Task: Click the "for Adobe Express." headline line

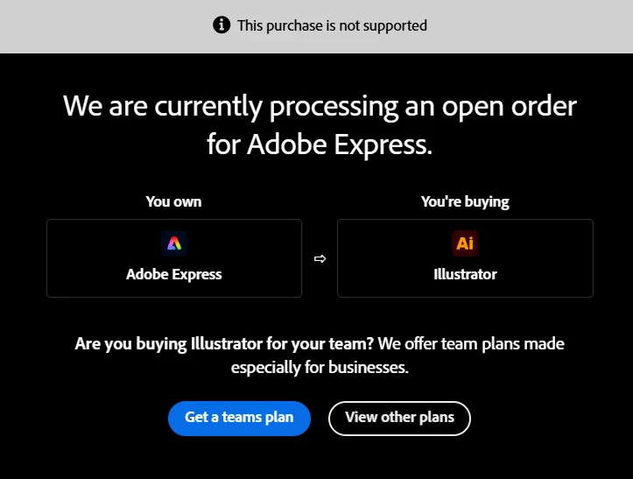Action: click(320, 144)
